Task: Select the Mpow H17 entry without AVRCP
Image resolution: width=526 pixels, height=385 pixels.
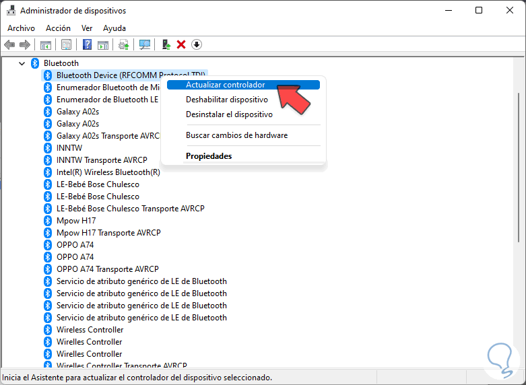Action: [x=76, y=221]
